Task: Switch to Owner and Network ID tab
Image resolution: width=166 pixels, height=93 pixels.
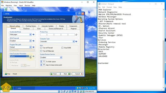Action: [x=56, y=29]
